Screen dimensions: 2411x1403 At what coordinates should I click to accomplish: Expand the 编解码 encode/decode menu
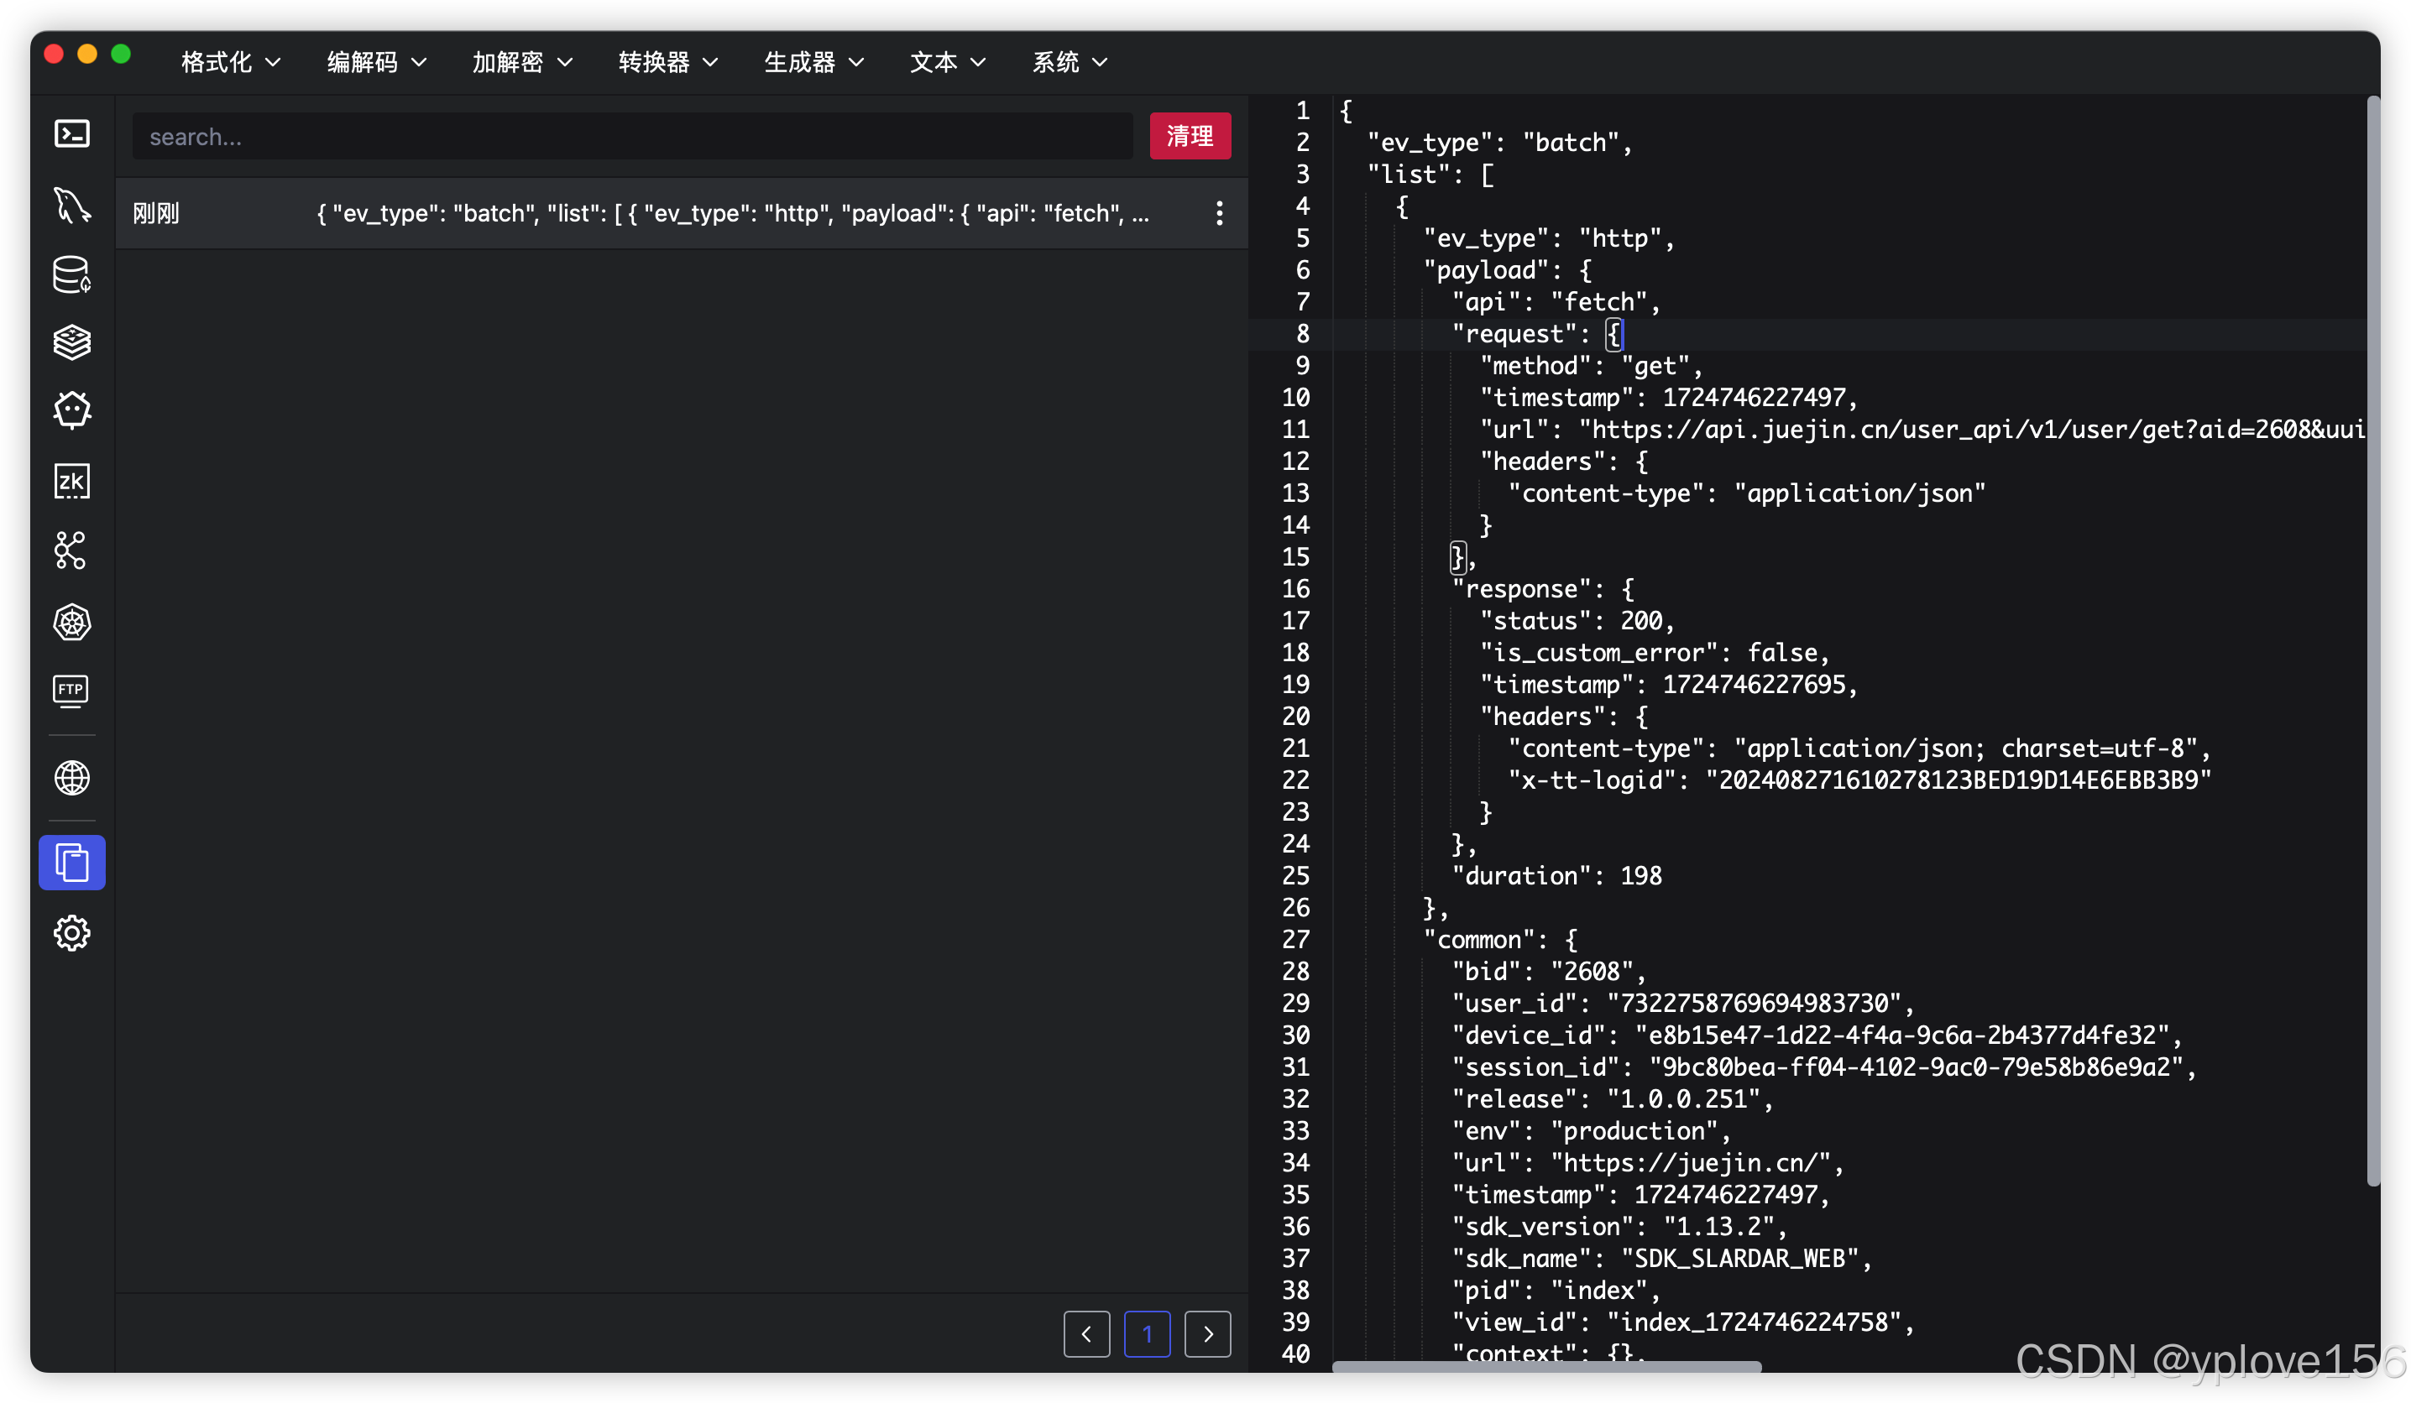(x=374, y=61)
